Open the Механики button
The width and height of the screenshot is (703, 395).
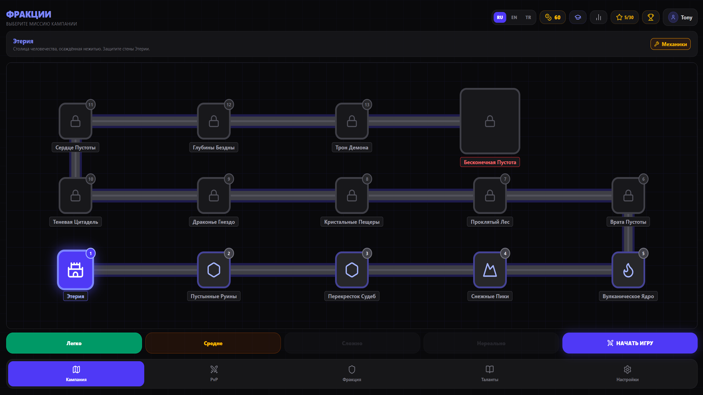pyautogui.click(x=670, y=44)
